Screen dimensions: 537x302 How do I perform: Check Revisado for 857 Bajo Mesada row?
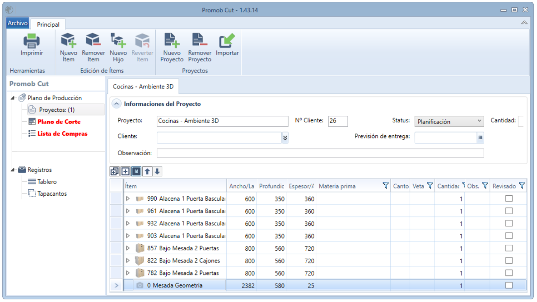[509, 248]
